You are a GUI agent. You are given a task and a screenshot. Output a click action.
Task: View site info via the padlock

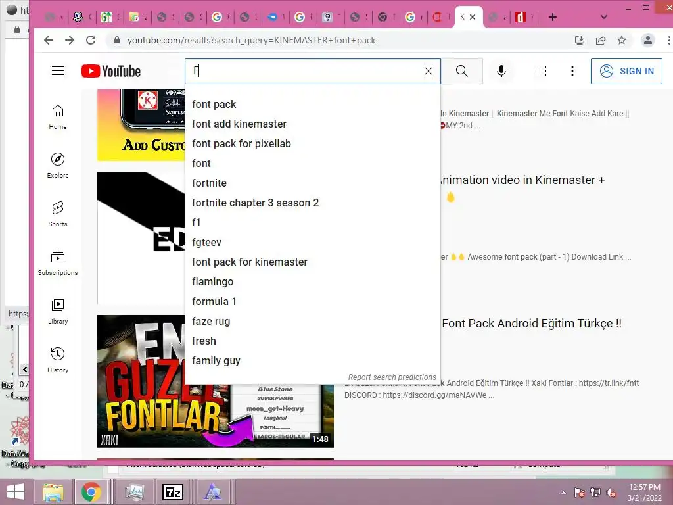pos(116,40)
